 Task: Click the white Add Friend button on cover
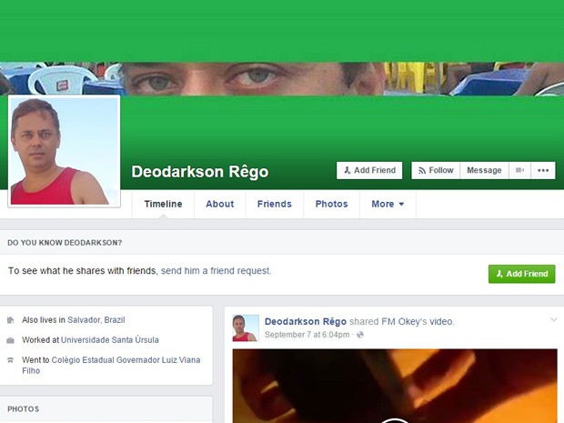tap(369, 170)
